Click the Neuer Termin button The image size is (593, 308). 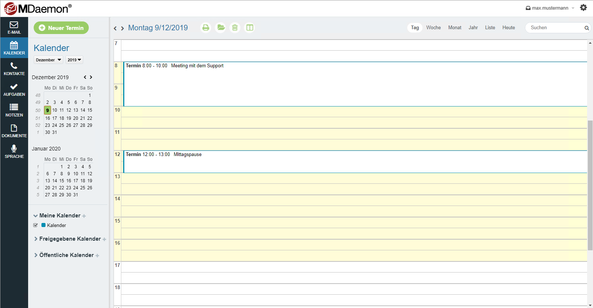(61, 28)
